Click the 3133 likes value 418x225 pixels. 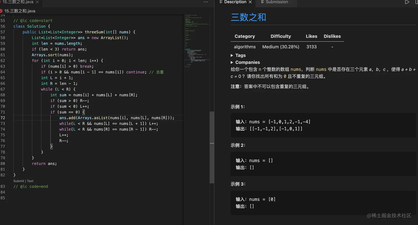[x=312, y=47]
